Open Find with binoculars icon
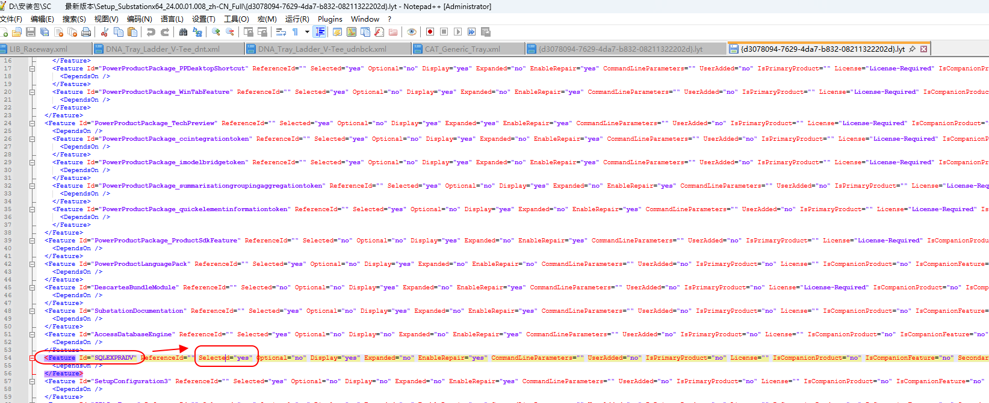989x403 pixels. point(183,32)
